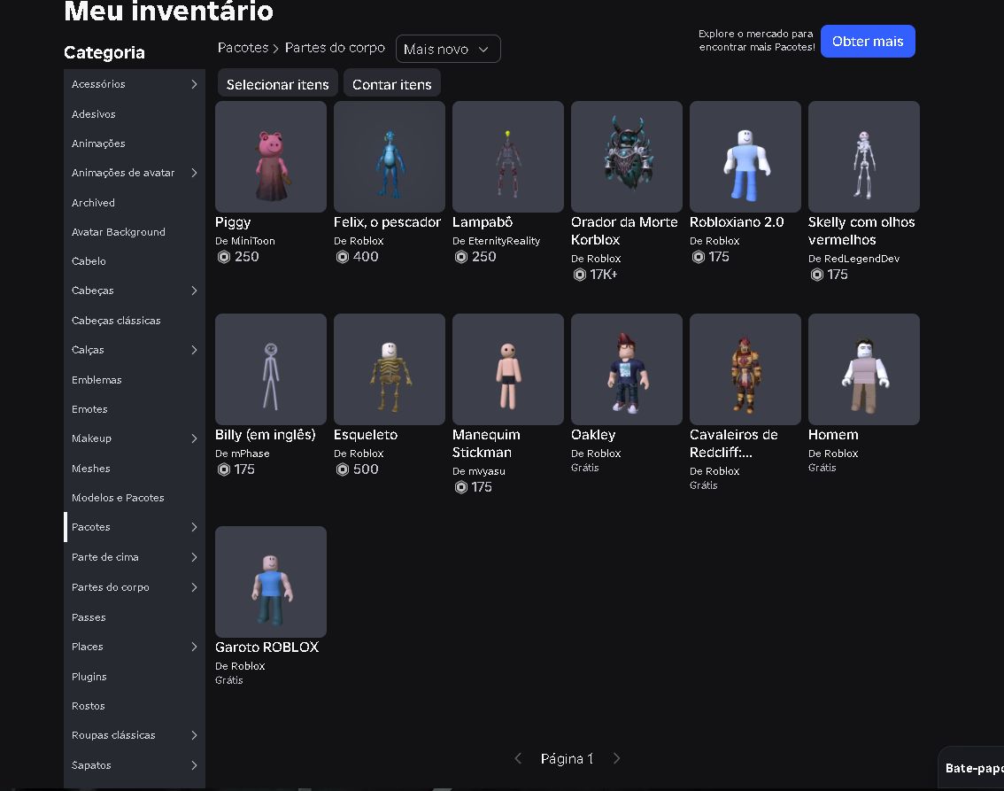The image size is (1004, 791).
Task: Open creator link De EternityReality
Action: [x=496, y=241]
